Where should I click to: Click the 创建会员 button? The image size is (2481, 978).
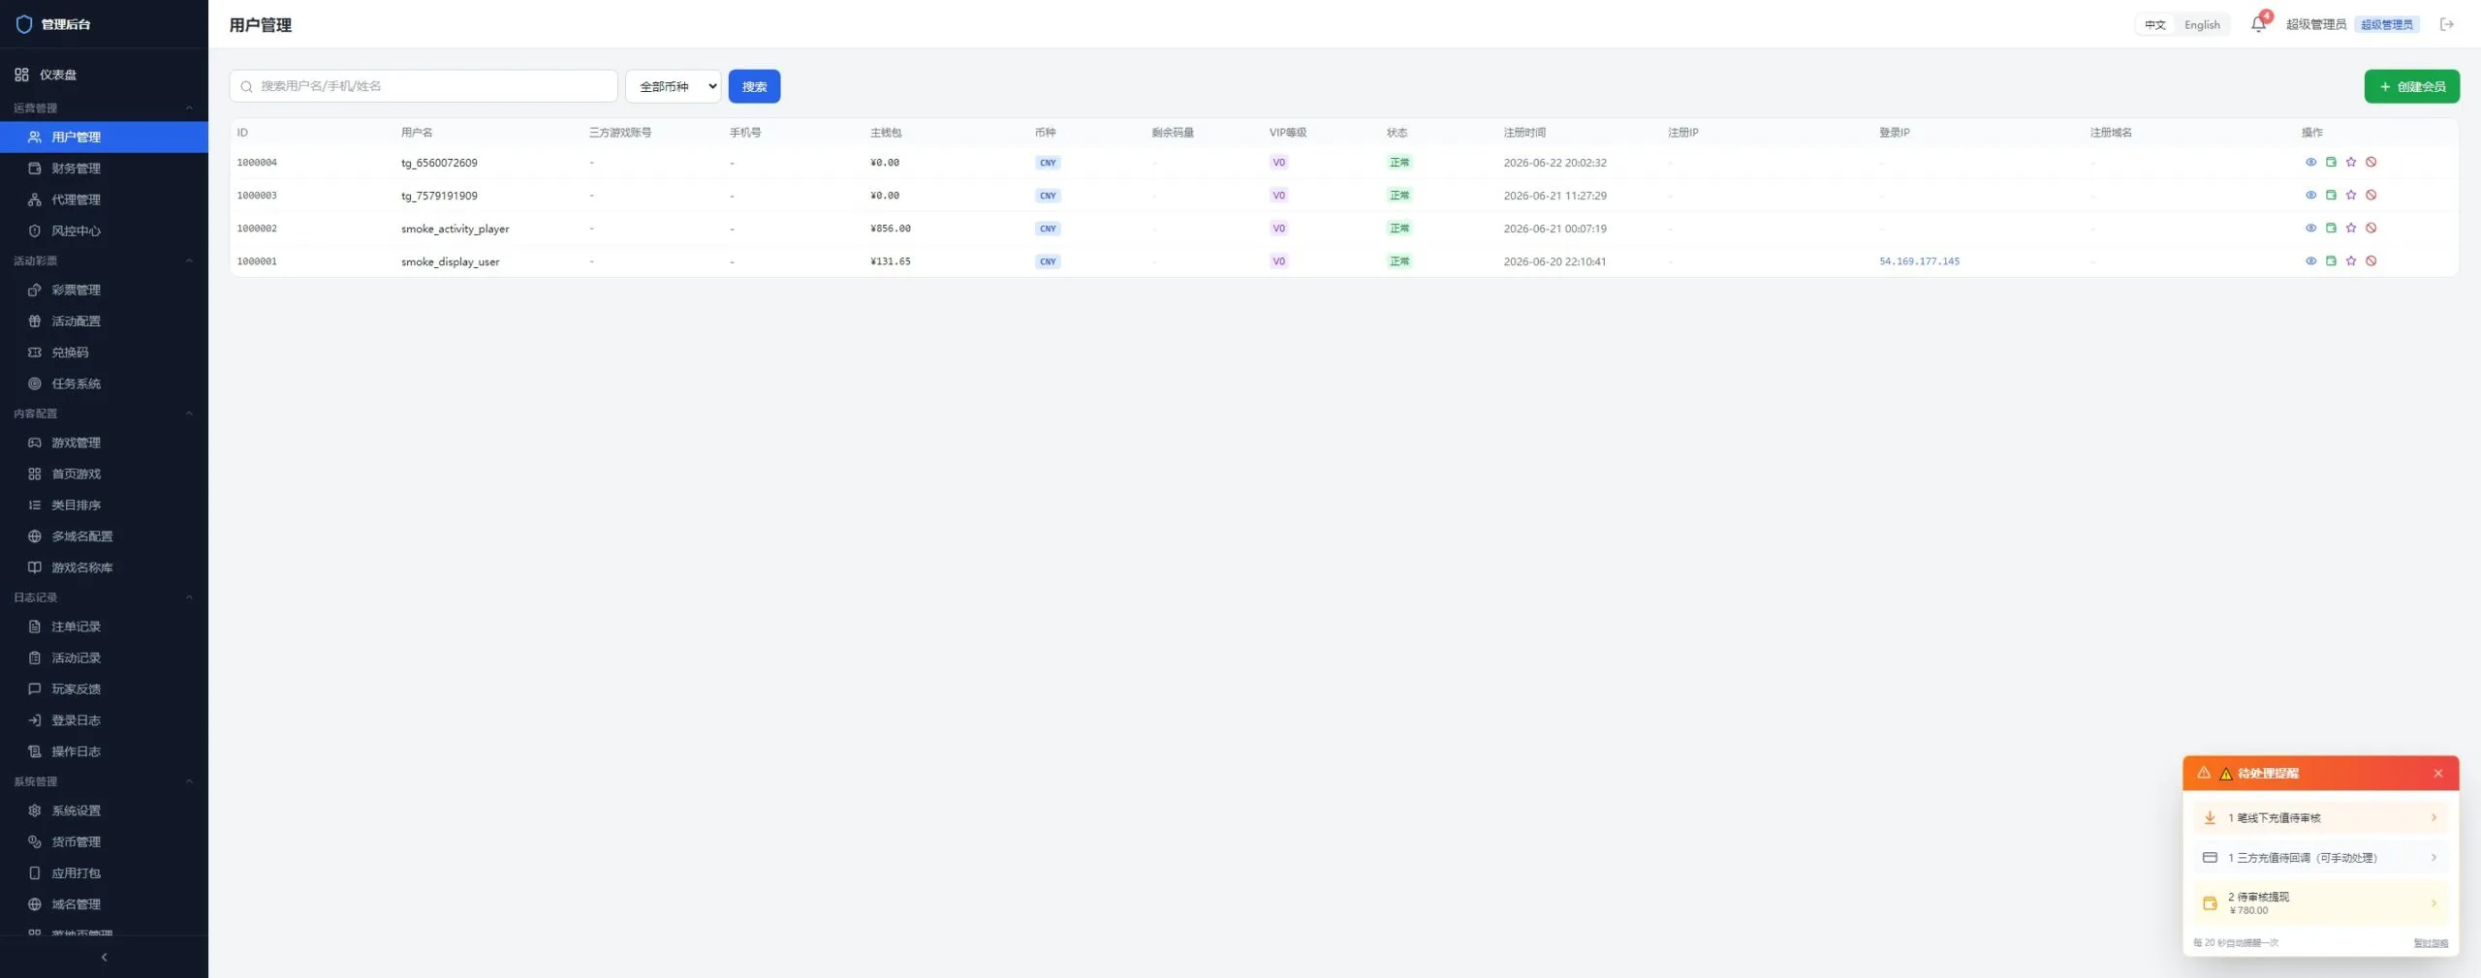(x=2411, y=86)
